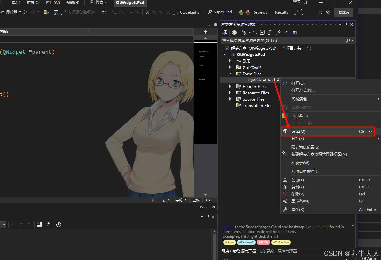Click the folder view icon in Solution Explorer toolbar

295,32
